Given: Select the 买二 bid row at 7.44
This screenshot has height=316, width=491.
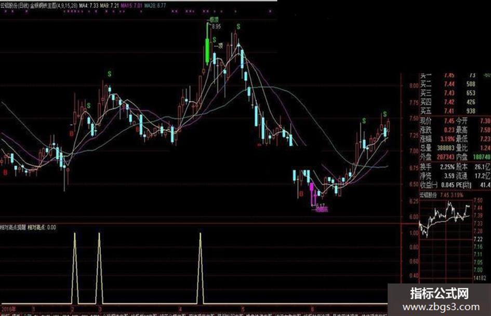Looking at the screenshot, I should tap(448, 84).
